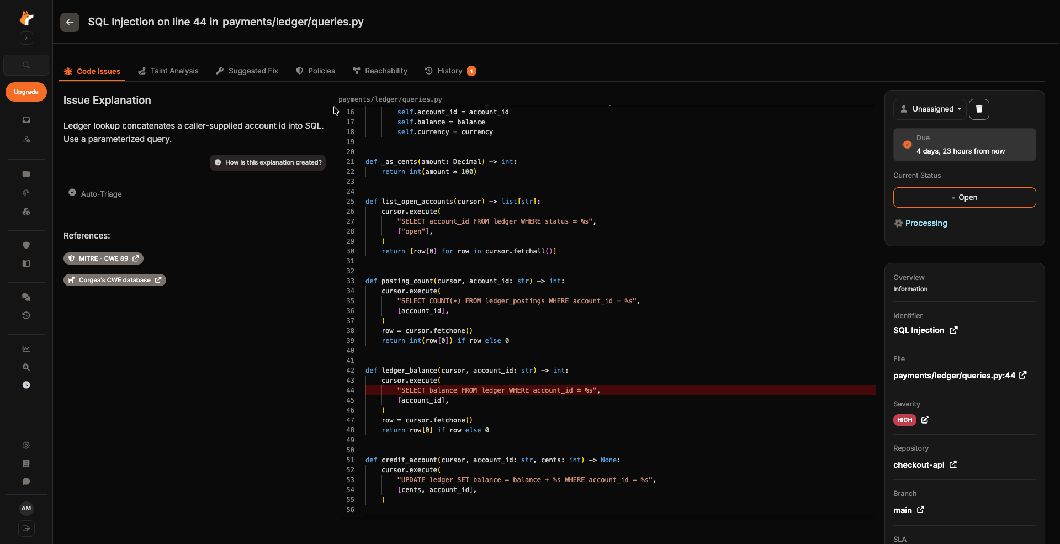This screenshot has height=544, width=1060.
Task: Switch to the Taint Analysis tab
Action: (x=168, y=71)
